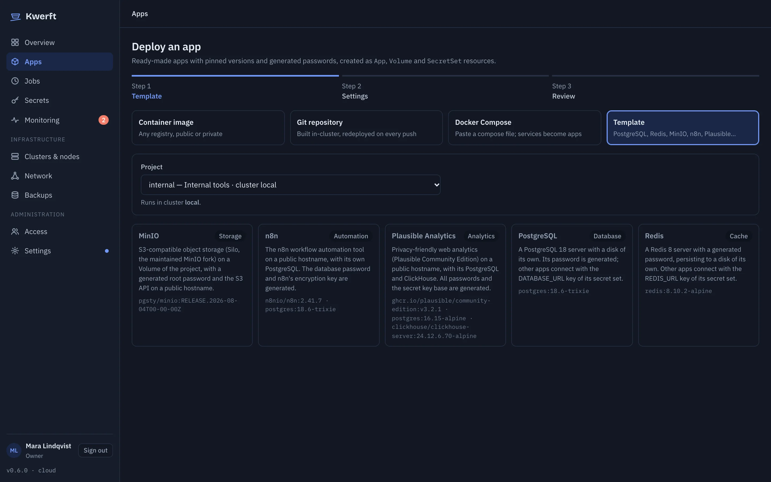This screenshot has height=482, width=771.
Task: Click postgres:18.6-trixie in the PostgreSQL card
Action: click(x=553, y=291)
